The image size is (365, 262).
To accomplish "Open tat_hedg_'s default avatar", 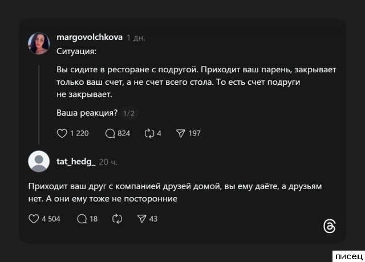I will [38, 162].
